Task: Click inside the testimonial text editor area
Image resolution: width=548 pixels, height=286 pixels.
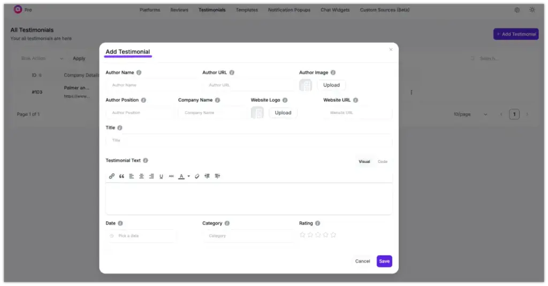Action: tap(249, 198)
